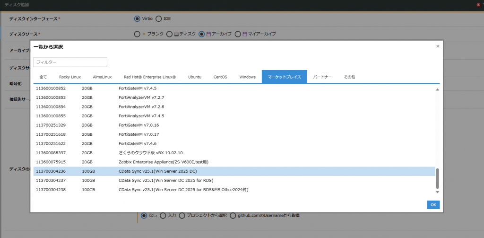Select row FortiGateVM v7.4.6
Image resolution: width=484 pixels, height=238 pixels.
(234, 143)
